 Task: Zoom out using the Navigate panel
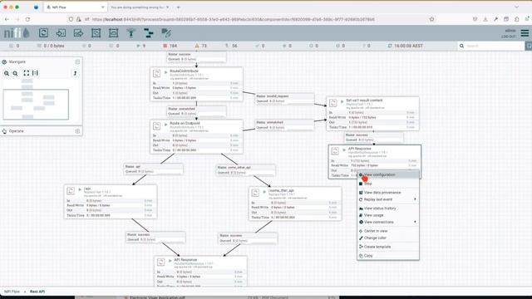tap(15, 73)
